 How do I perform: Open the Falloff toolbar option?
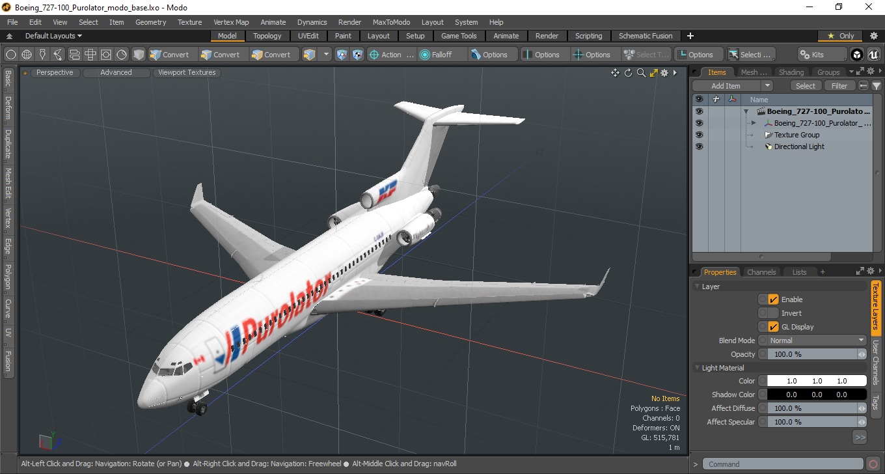tap(442, 55)
